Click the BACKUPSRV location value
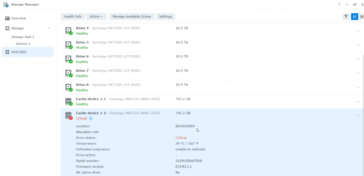The height and width of the screenshot is (176, 364). (185, 126)
